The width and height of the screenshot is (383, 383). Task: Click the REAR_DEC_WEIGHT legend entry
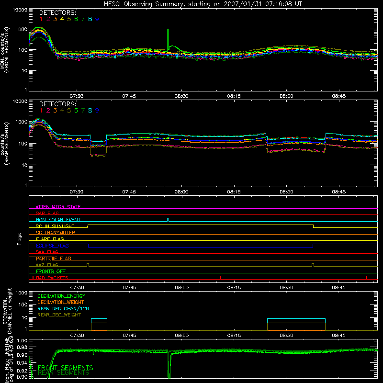coord(59,315)
